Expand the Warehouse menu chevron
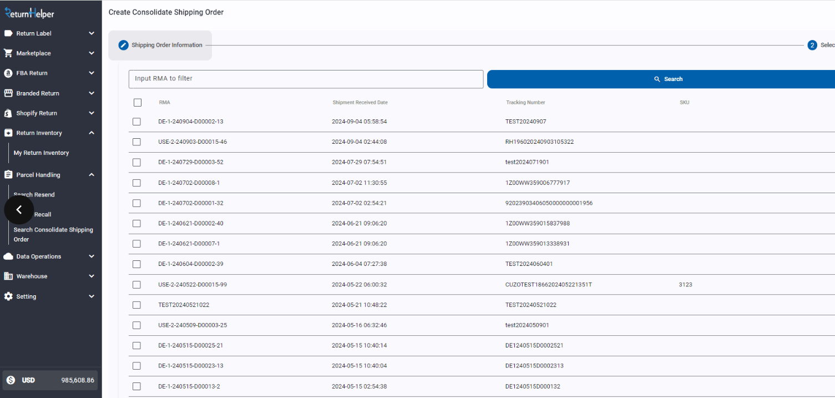This screenshot has width=835, height=398. 92,276
